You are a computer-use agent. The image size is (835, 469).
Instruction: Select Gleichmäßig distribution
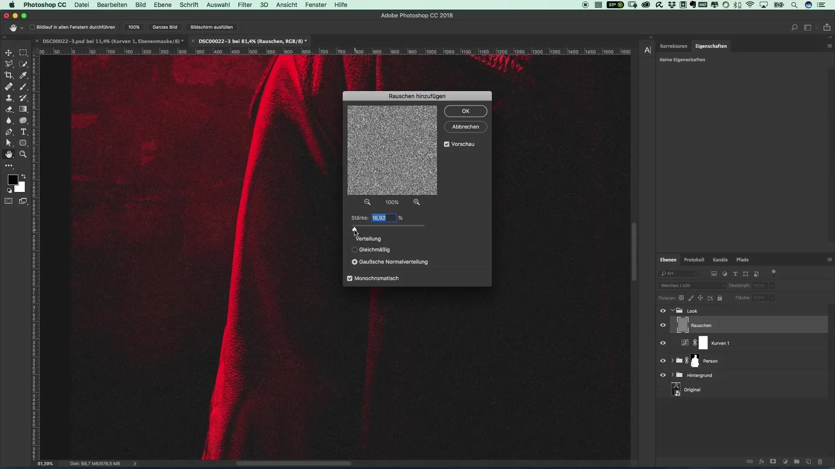[x=354, y=250]
